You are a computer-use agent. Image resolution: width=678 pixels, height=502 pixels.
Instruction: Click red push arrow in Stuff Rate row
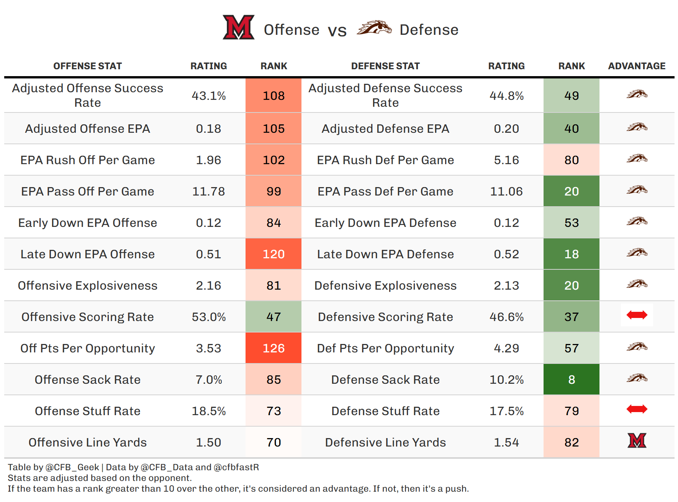[637, 409]
